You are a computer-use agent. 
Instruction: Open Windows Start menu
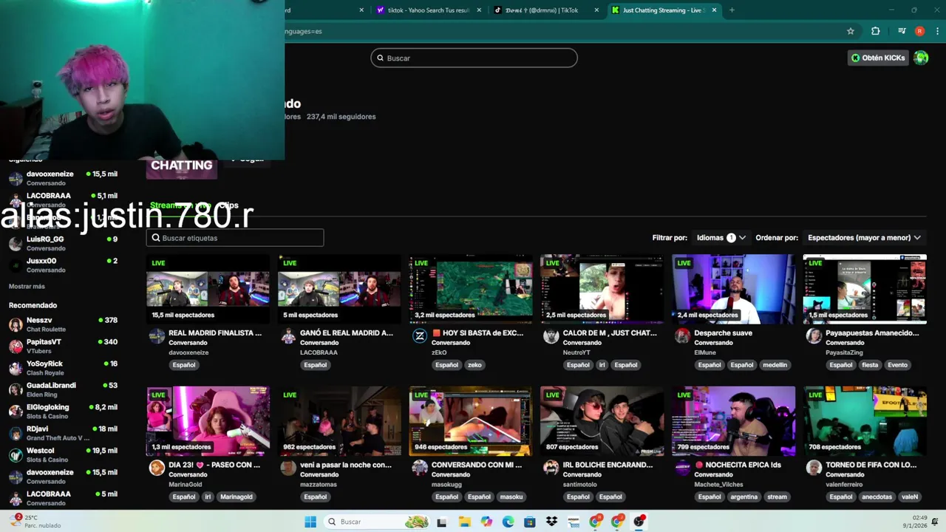click(310, 522)
